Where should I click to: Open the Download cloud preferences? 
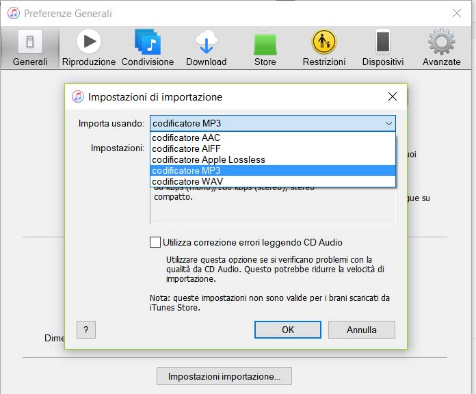pyautogui.click(x=206, y=48)
